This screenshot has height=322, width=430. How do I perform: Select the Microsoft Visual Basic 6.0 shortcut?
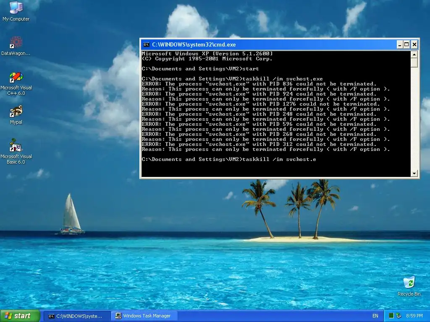point(16,151)
